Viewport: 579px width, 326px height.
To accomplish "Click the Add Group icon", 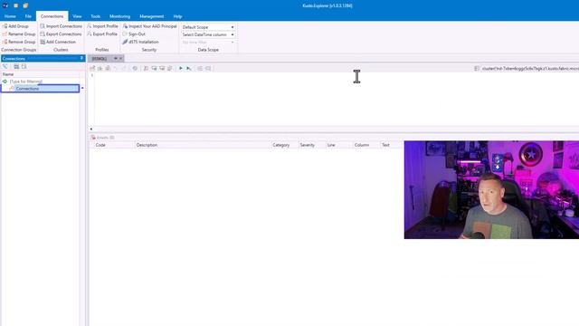I will [5, 26].
